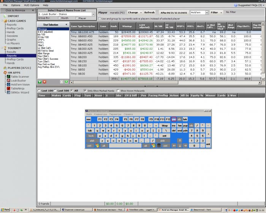
Task: Check the Show Known Holecards option
Action: click(118, 91)
